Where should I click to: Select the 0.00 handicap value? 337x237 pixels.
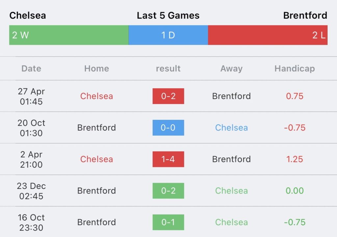tap(295, 191)
